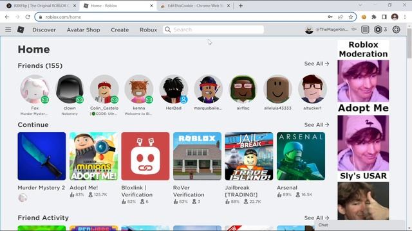See All in Continue section
The height and width of the screenshot is (231, 412).
pos(317,124)
